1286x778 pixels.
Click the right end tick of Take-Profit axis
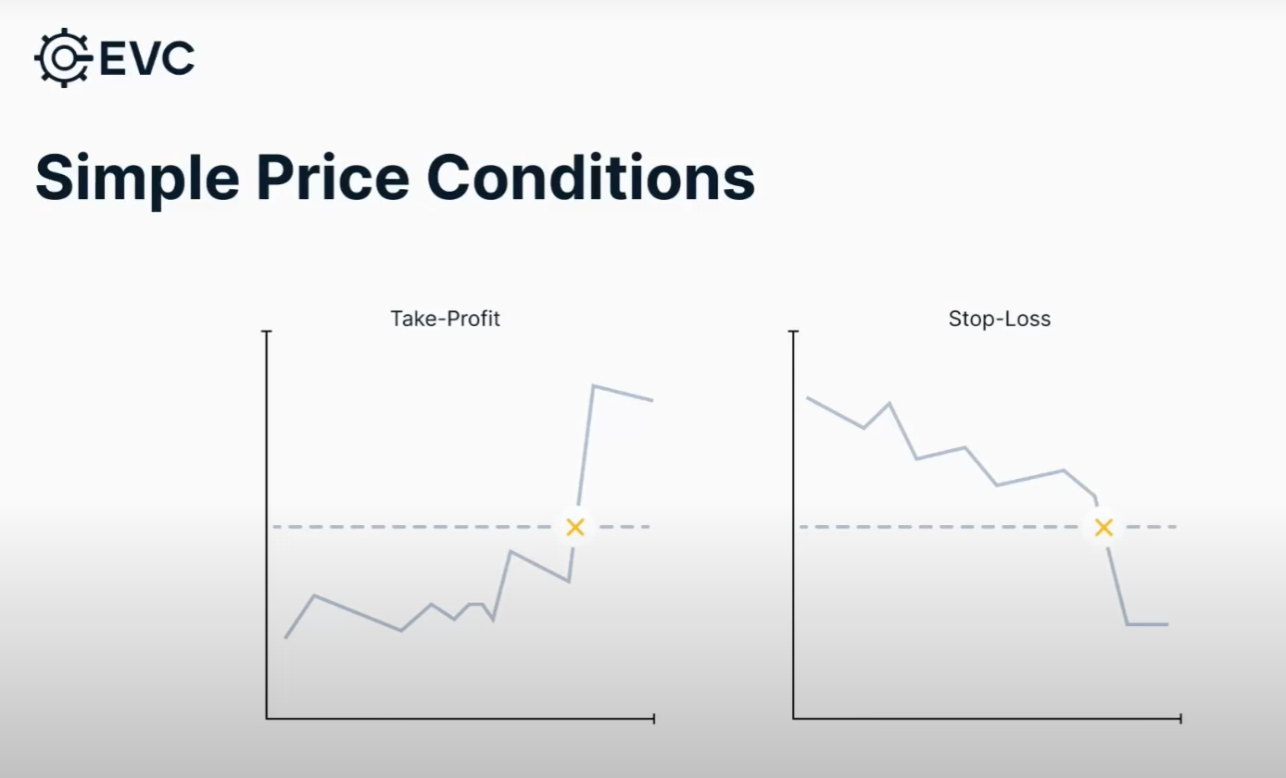point(654,718)
